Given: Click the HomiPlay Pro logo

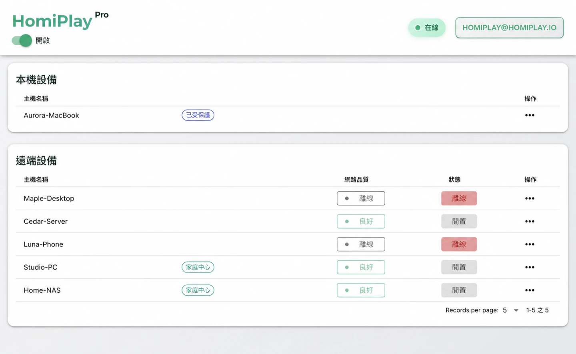Looking at the screenshot, I should click(x=60, y=20).
